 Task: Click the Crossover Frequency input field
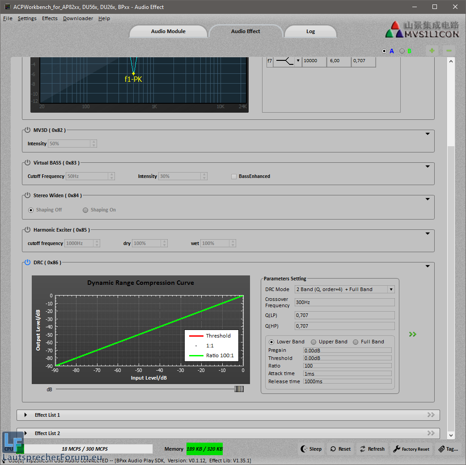tap(344, 302)
